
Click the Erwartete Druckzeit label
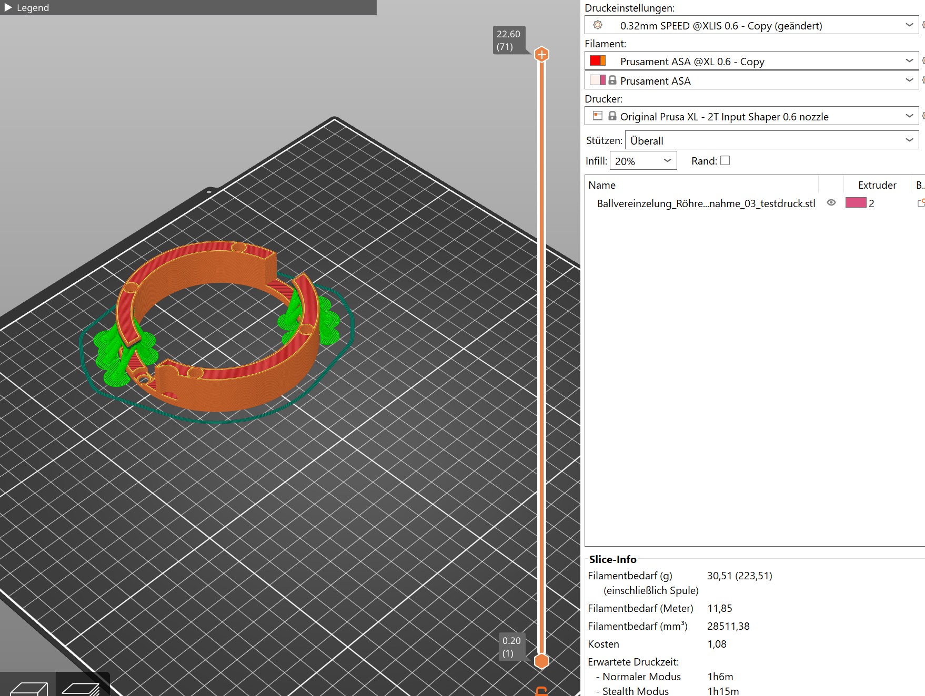tap(633, 662)
